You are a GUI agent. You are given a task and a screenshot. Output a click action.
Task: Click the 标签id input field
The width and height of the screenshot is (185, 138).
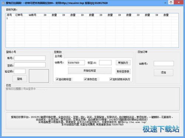click(105, 63)
